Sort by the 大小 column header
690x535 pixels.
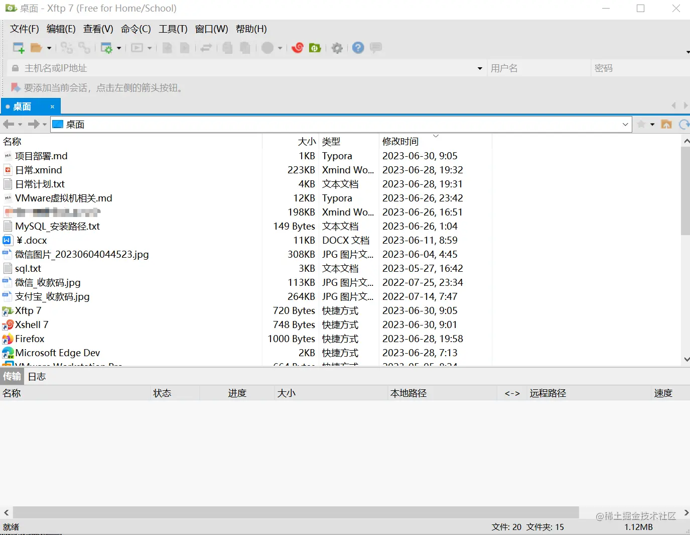point(290,142)
